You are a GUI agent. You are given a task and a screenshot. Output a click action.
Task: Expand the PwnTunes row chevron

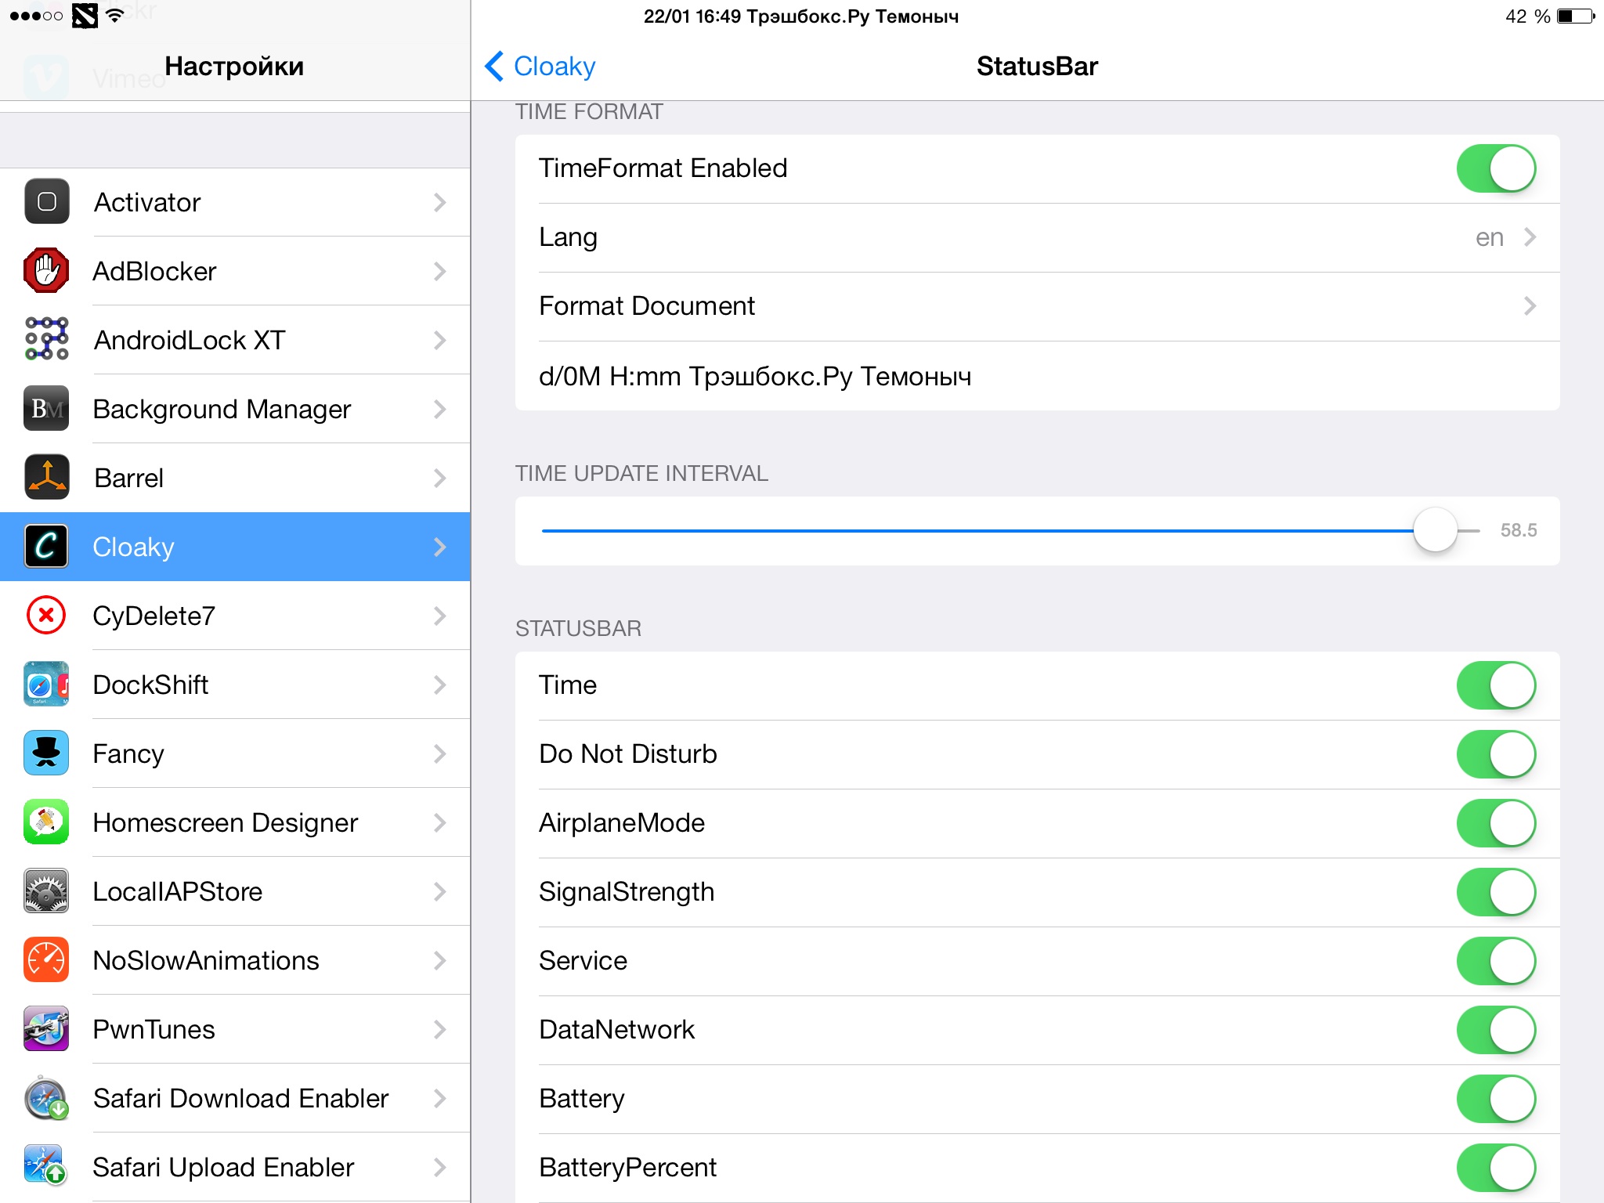point(440,1029)
